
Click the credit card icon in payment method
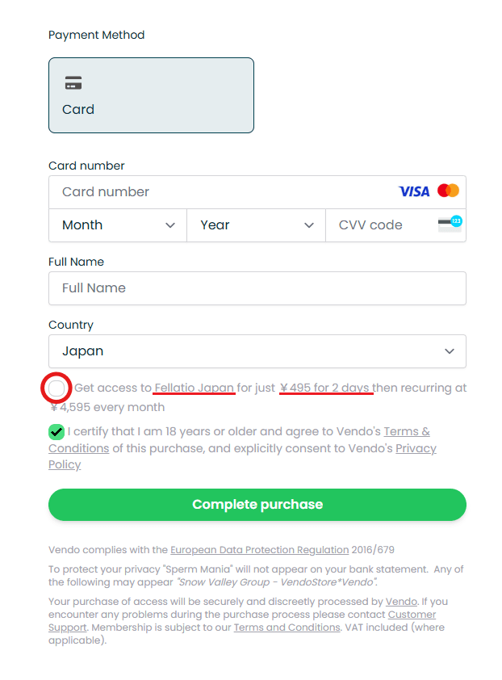click(x=73, y=83)
